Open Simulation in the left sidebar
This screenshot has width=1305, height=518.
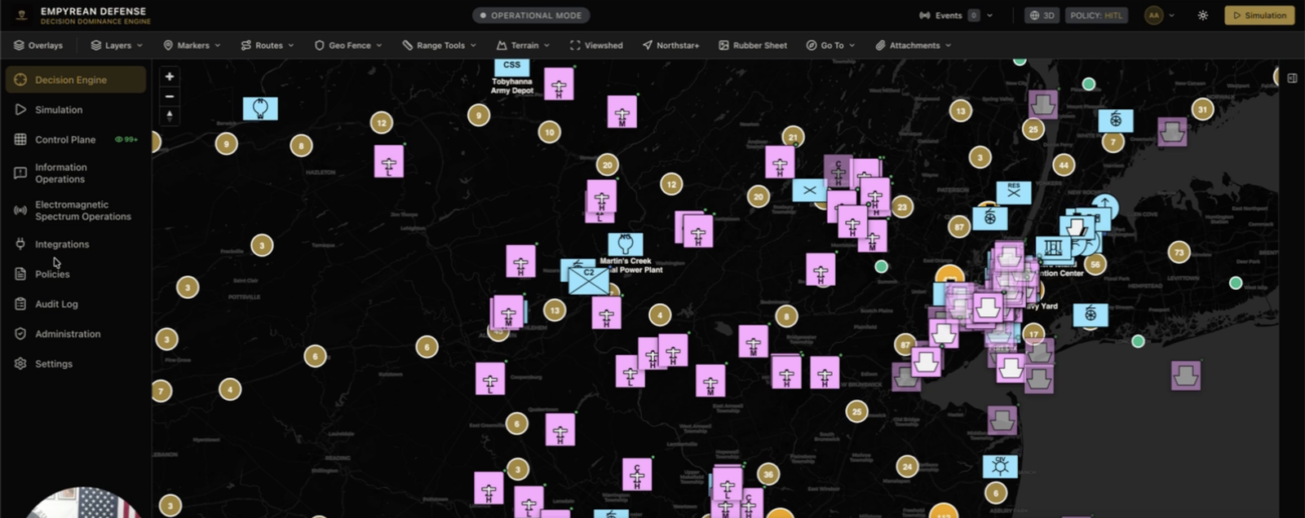pyautogui.click(x=59, y=110)
